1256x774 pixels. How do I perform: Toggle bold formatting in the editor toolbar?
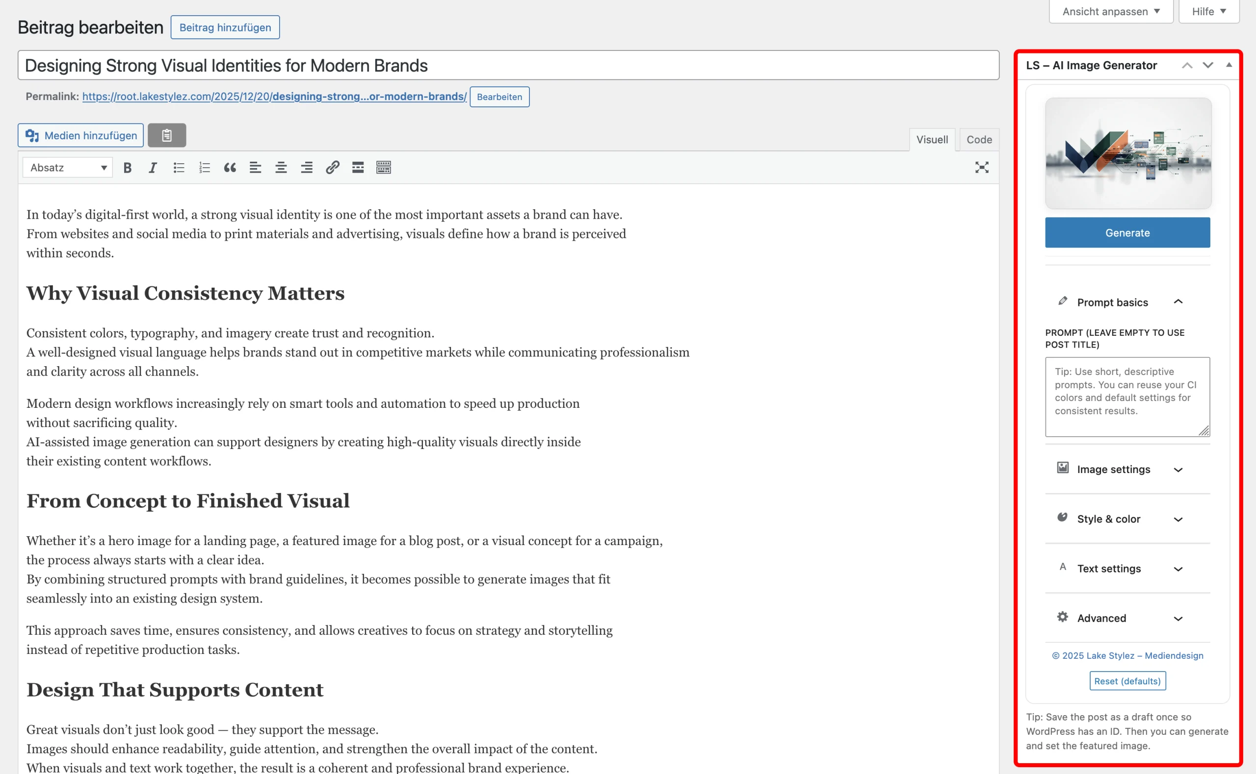point(128,167)
